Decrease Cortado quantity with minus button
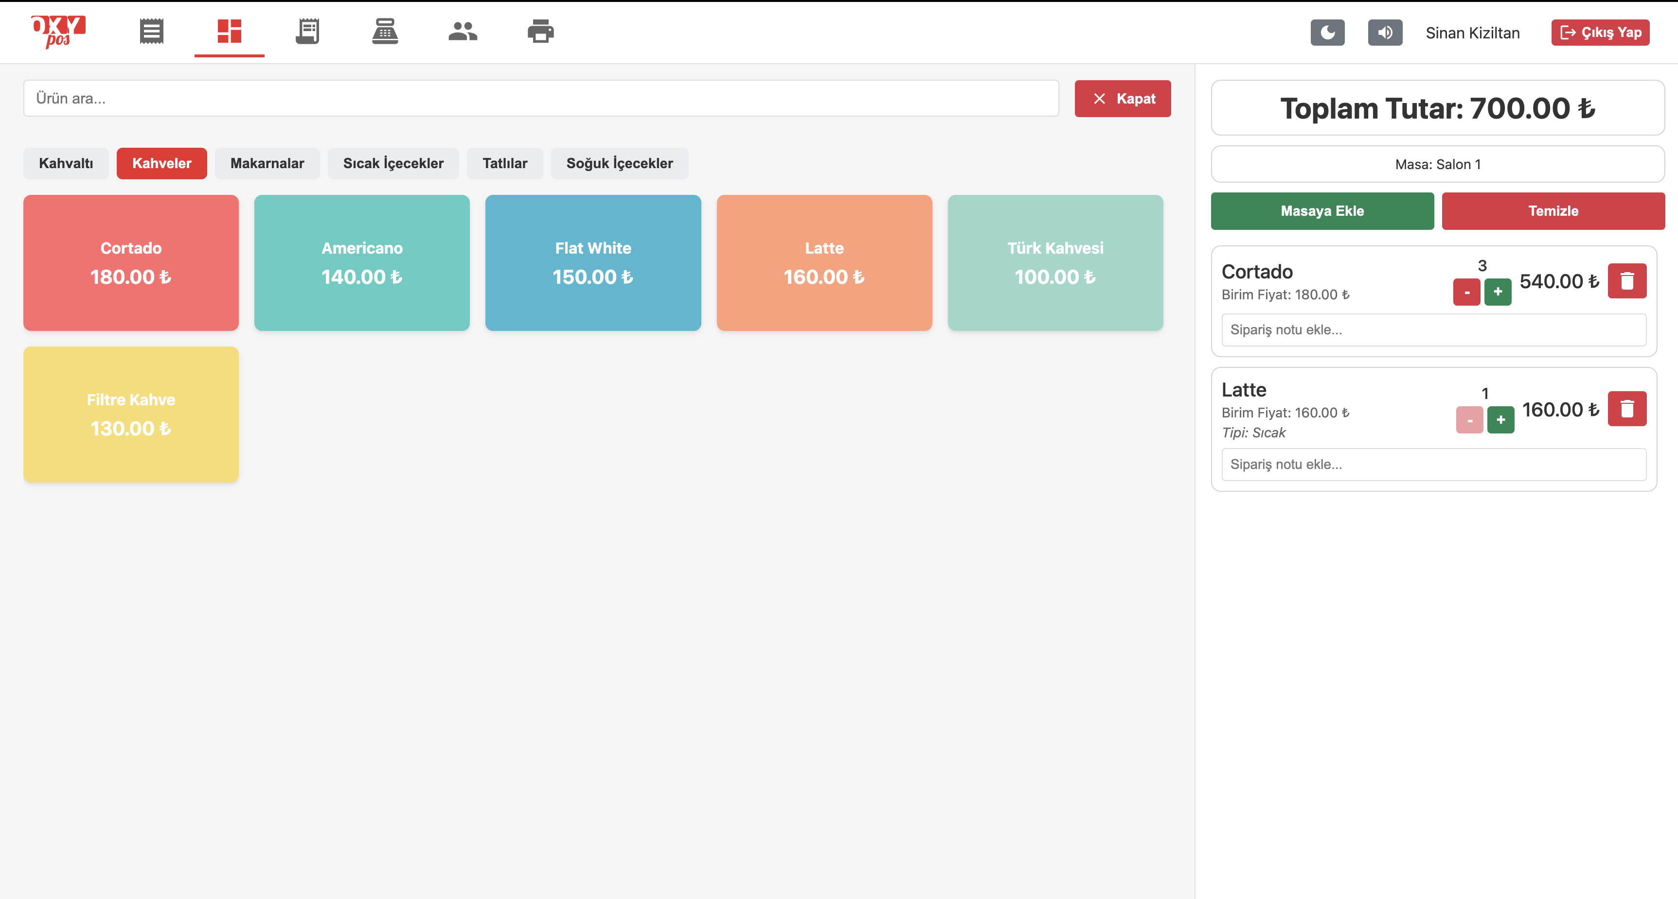This screenshot has width=1678, height=899. pyautogui.click(x=1466, y=292)
